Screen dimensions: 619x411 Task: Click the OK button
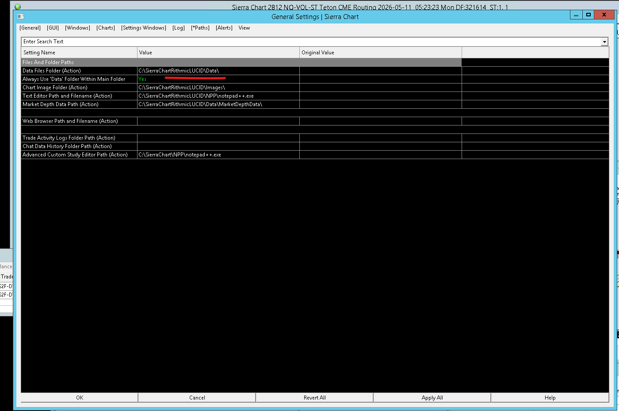point(80,398)
